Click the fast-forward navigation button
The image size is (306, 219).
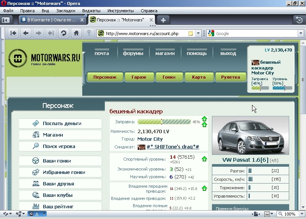tap(51, 33)
